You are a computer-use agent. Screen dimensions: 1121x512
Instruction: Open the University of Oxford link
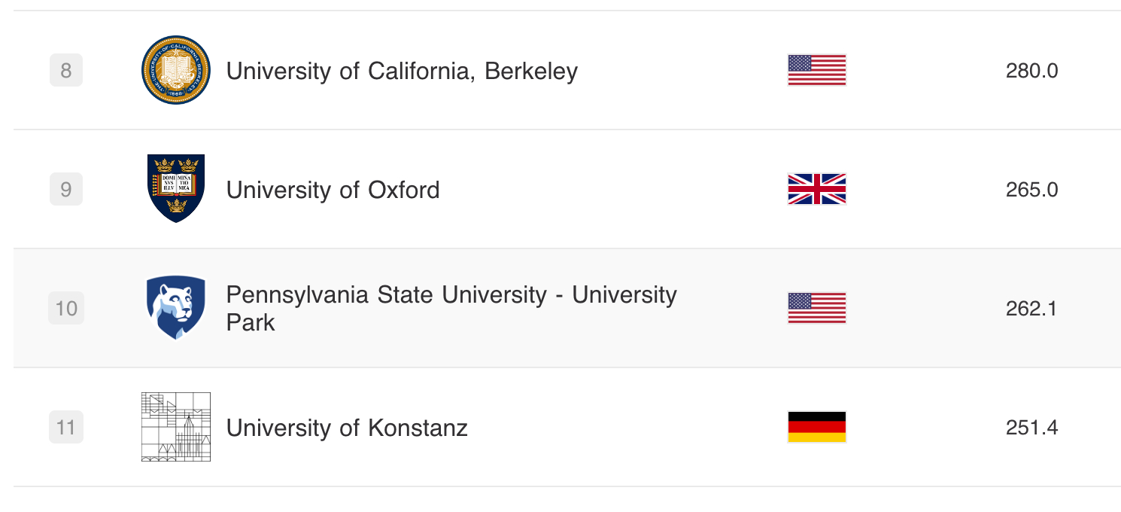[x=333, y=190]
